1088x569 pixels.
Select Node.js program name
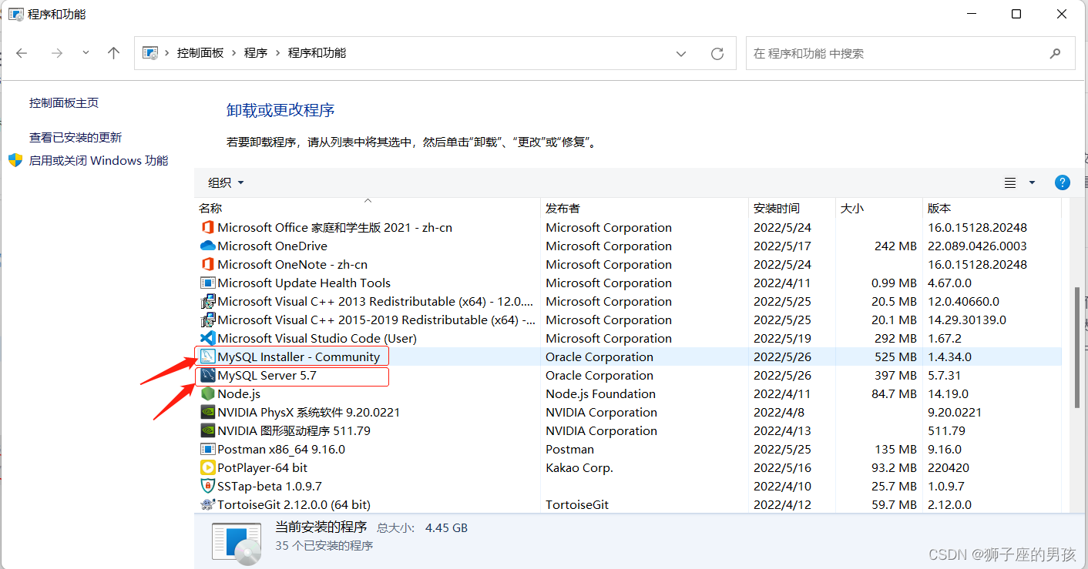click(239, 393)
